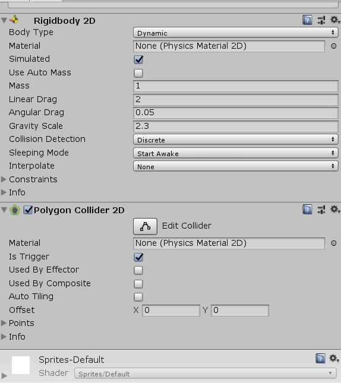341x383 pixels.
Task: Enable Auto Tiling checkbox
Action: [138, 297]
